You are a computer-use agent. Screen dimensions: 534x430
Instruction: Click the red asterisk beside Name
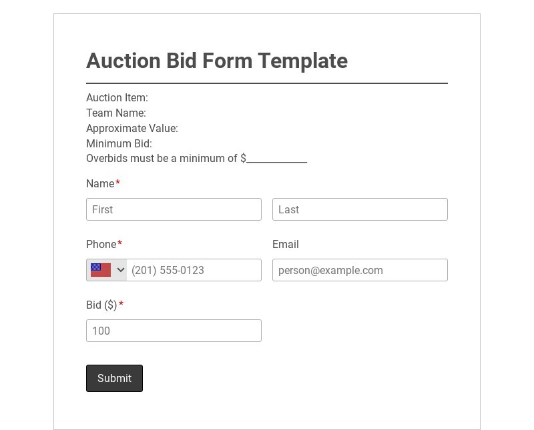[118, 183]
